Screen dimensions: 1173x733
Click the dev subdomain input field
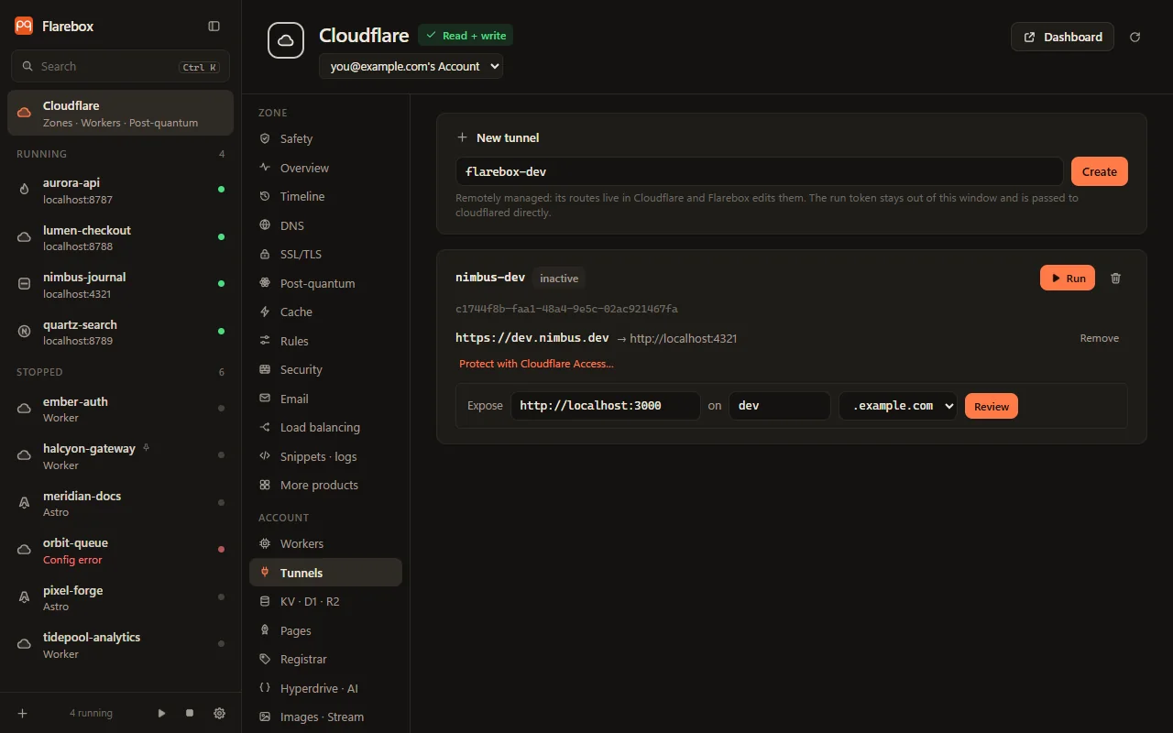point(779,406)
